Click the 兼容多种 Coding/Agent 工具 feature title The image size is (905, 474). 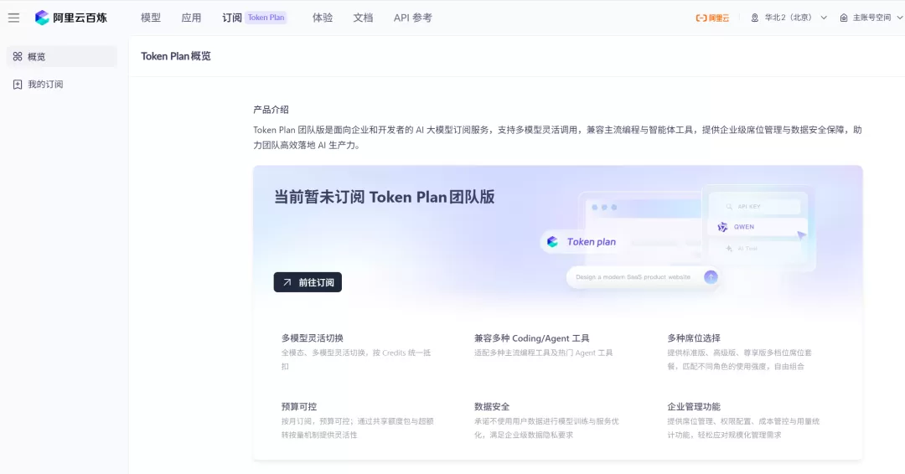531,337
